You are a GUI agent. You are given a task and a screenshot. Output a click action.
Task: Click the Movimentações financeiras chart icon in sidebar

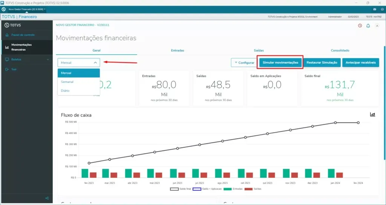click(7, 47)
